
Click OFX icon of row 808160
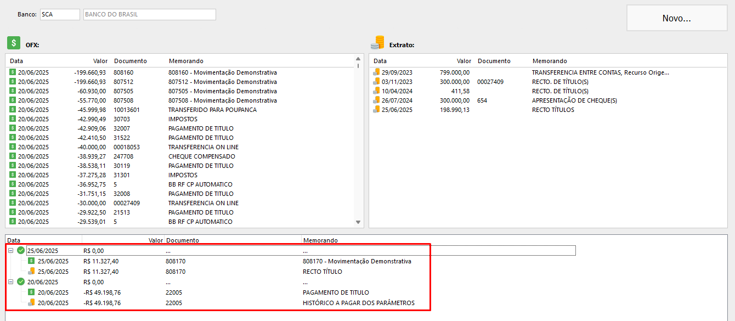[13, 72]
